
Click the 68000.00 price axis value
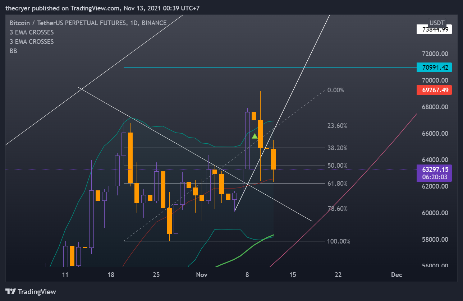(435, 107)
